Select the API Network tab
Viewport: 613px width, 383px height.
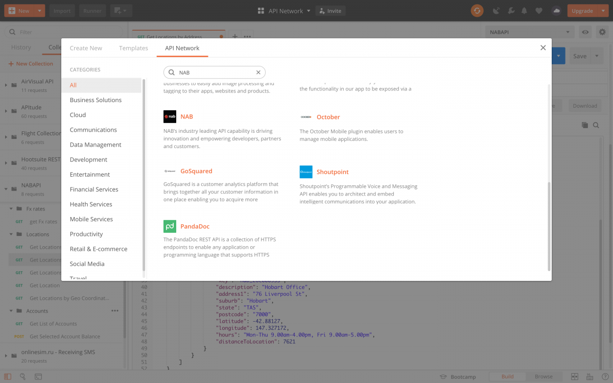click(182, 48)
